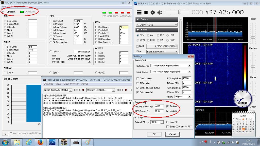
Task: Click Clear monitor in SoundModem
Action: [71, 84]
